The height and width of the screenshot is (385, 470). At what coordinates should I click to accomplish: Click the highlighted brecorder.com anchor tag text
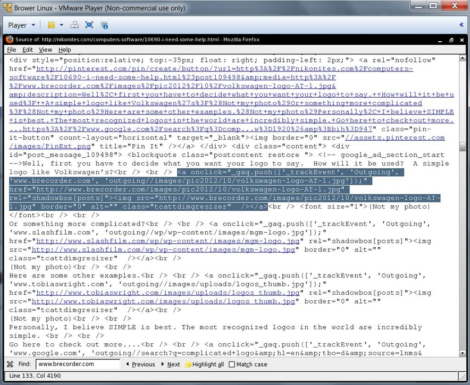coord(225,189)
